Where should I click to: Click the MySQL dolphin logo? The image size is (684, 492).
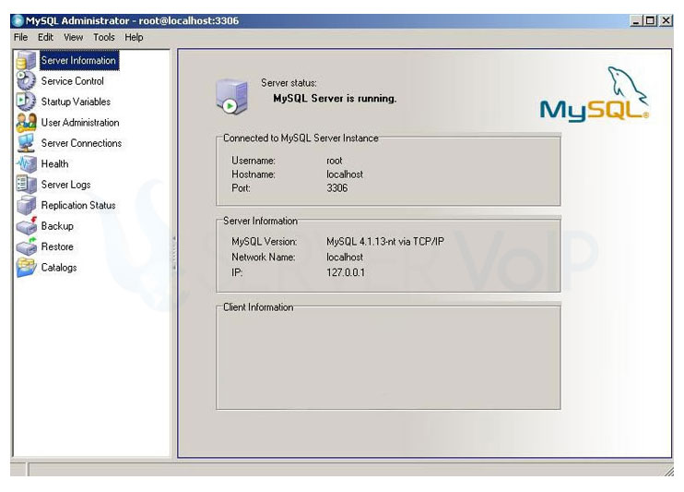pos(595,93)
